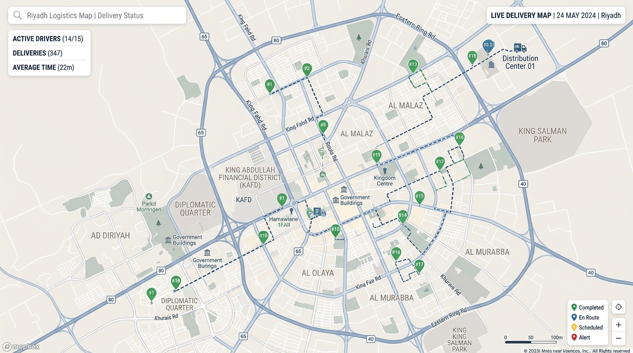Image resolution: width=633 pixels, height=353 pixels.
Task: Click the Hamawiane location pin icon
Action: (x=291, y=211)
